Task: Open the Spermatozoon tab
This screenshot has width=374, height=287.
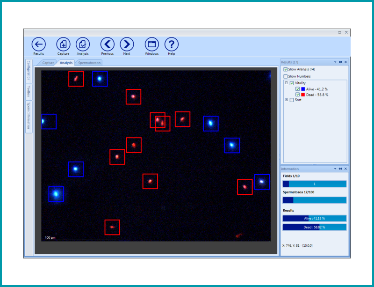Action: (x=89, y=63)
